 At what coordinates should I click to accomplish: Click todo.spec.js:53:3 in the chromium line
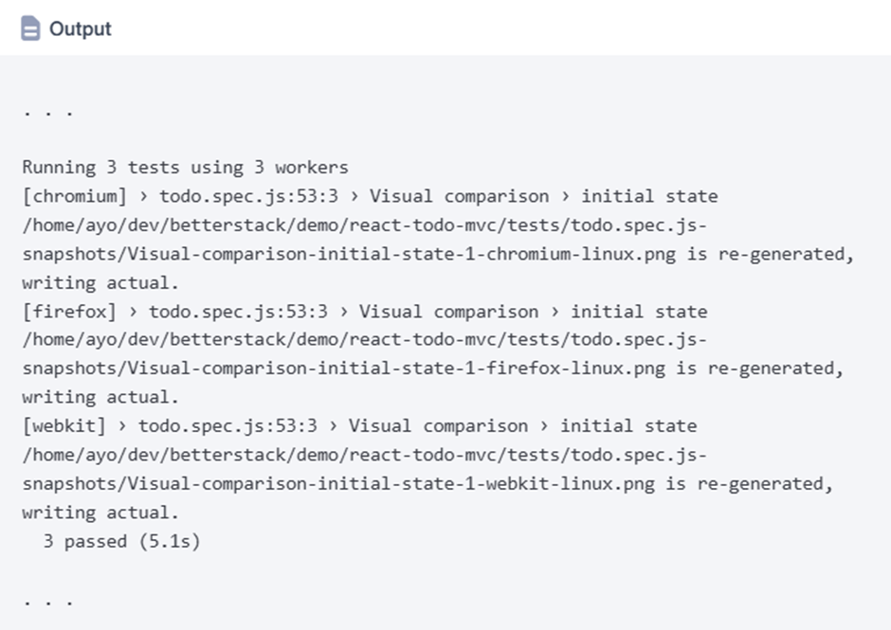point(248,196)
